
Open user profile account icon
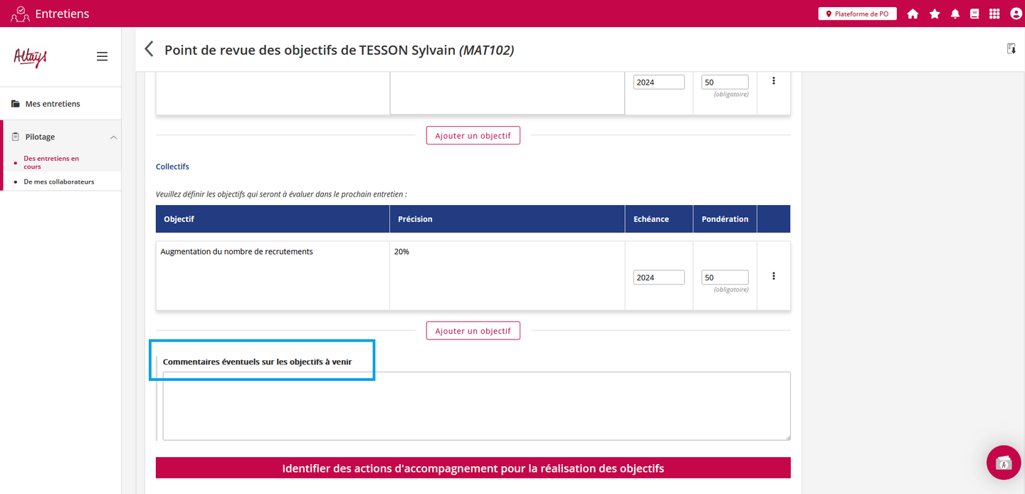[x=1016, y=14]
